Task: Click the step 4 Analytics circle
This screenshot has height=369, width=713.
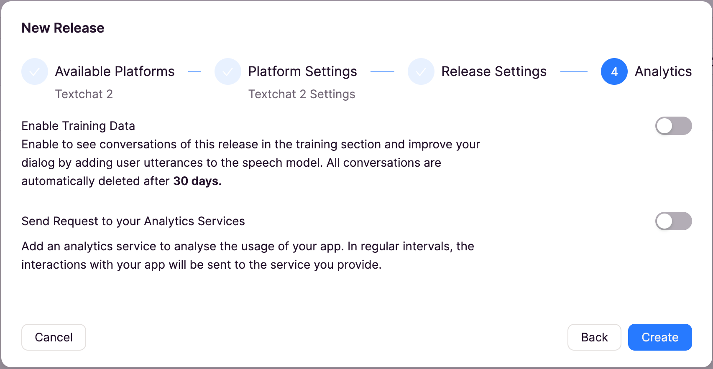Action: tap(614, 71)
